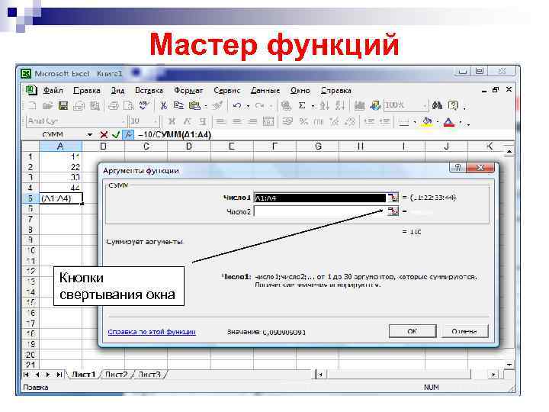Click Merge and Center icon
The width and height of the screenshot is (549, 412).
point(268,121)
